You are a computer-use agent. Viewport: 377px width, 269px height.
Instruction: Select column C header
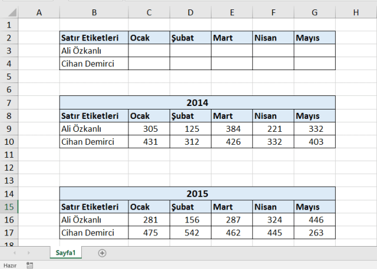click(149, 12)
